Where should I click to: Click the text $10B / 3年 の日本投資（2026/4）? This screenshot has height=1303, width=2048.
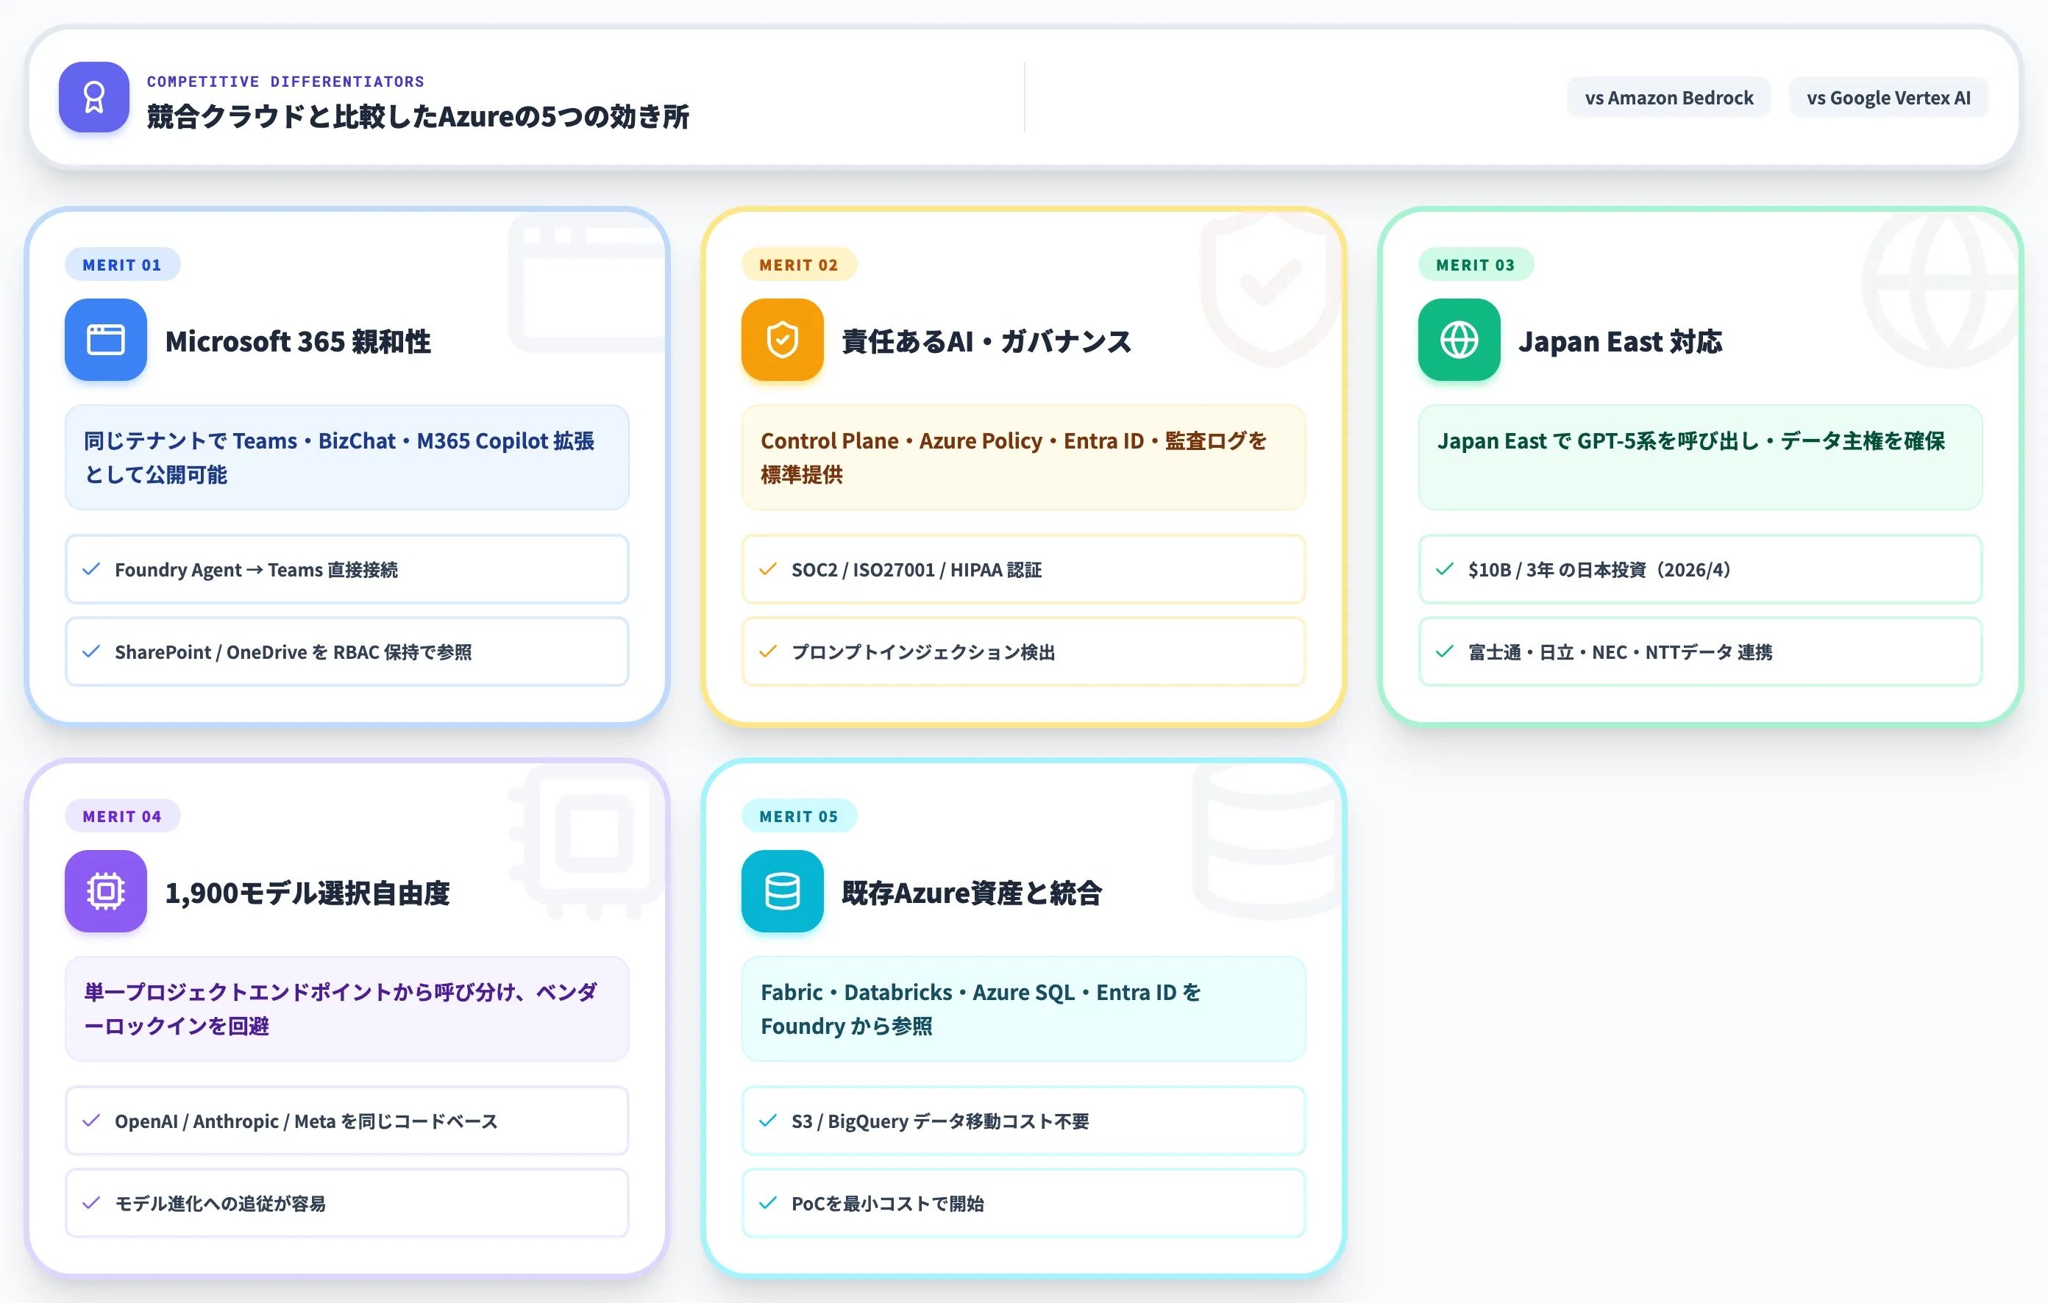1601,571
